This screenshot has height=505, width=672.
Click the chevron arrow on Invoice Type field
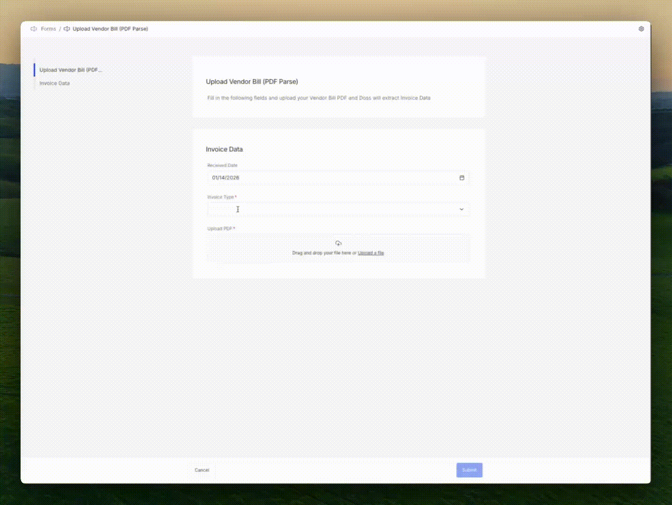(461, 209)
